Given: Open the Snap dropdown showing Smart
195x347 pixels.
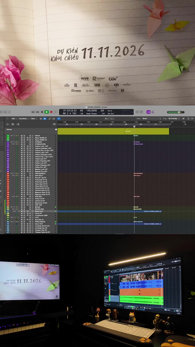Looking at the screenshot, I should (x=152, y=118).
